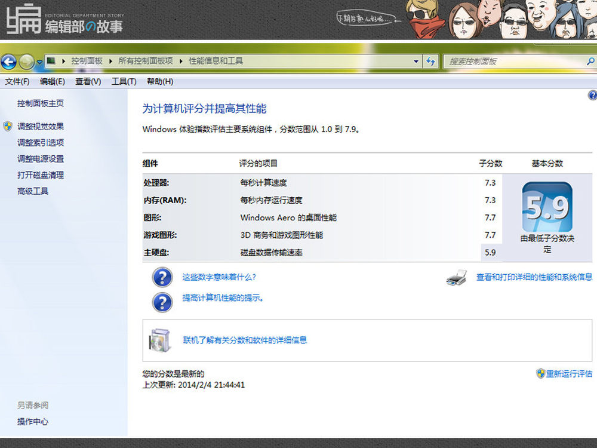This screenshot has height=448, width=597.
Task: Open the 文件(F) menu
Action: click(x=17, y=81)
